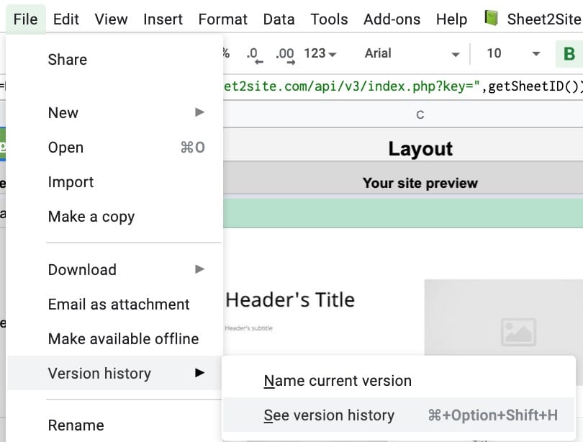Select the column C header
The height and width of the screenshot is (442, 583).
(x=420, y=115)
